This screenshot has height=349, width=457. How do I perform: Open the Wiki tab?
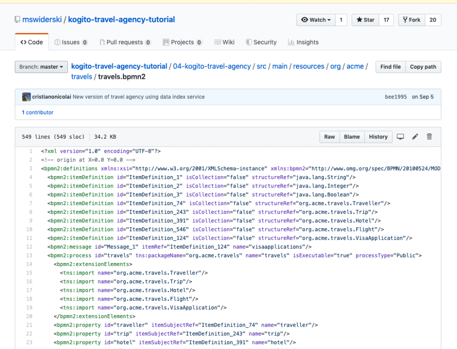click(224, 42)
